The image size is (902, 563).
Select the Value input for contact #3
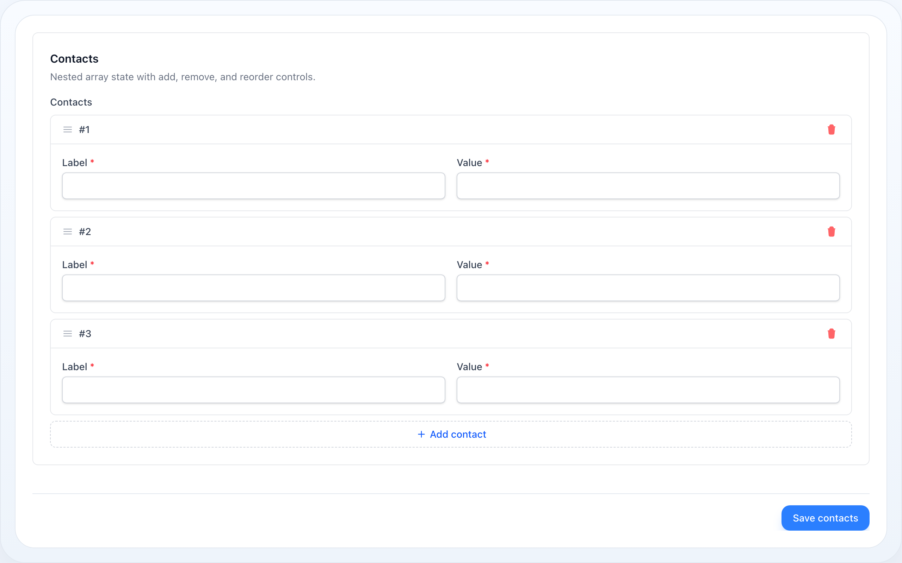click(x=648, y=390)
